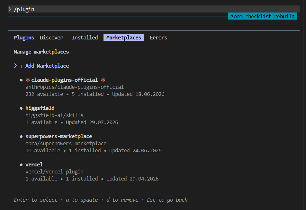The image size is (306, 210).
Task: Click the 'd to remove' hint
Action: point(122,200)
